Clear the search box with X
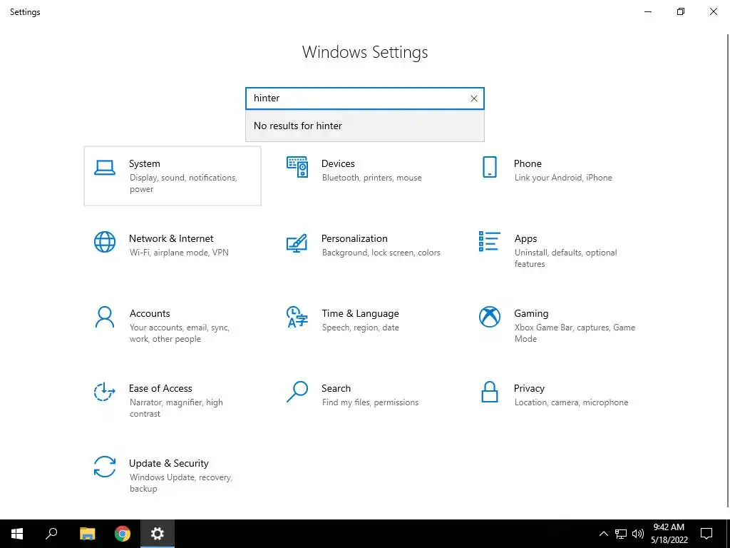 474,98
